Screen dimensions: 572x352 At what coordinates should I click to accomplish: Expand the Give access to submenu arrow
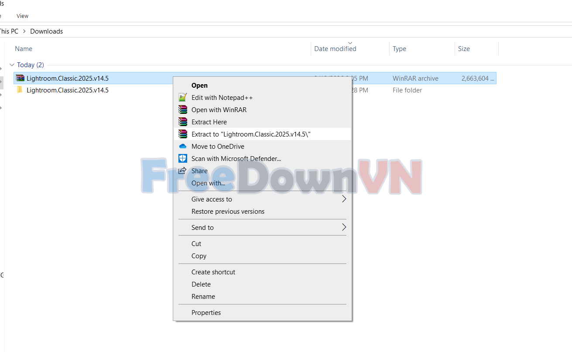coord(344,198)
